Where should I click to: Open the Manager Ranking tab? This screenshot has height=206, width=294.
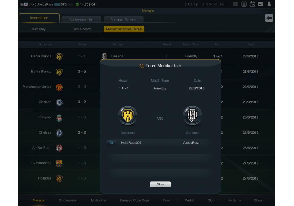(x=123, y=19)
